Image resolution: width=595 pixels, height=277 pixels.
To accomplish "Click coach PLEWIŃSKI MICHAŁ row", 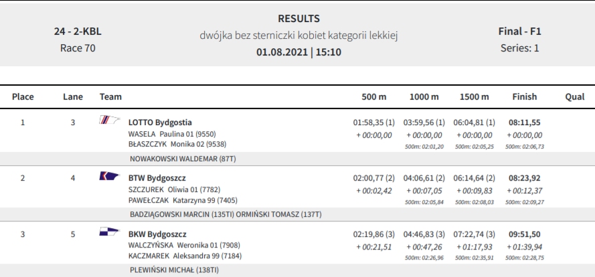I will [297, 270].
